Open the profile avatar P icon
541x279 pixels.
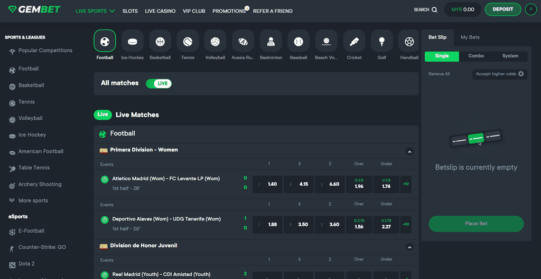point(530,9)
